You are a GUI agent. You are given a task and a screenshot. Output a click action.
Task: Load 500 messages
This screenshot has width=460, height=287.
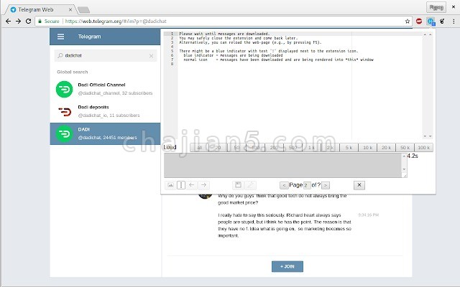pyautogui.click(x=293, y=148)
